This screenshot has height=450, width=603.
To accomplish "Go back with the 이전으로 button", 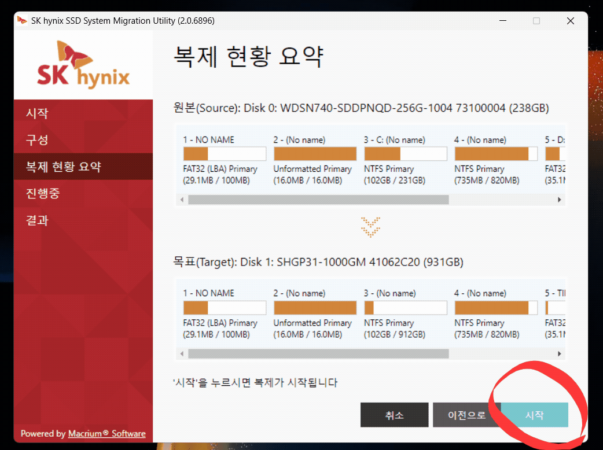I will click(466, 415).
